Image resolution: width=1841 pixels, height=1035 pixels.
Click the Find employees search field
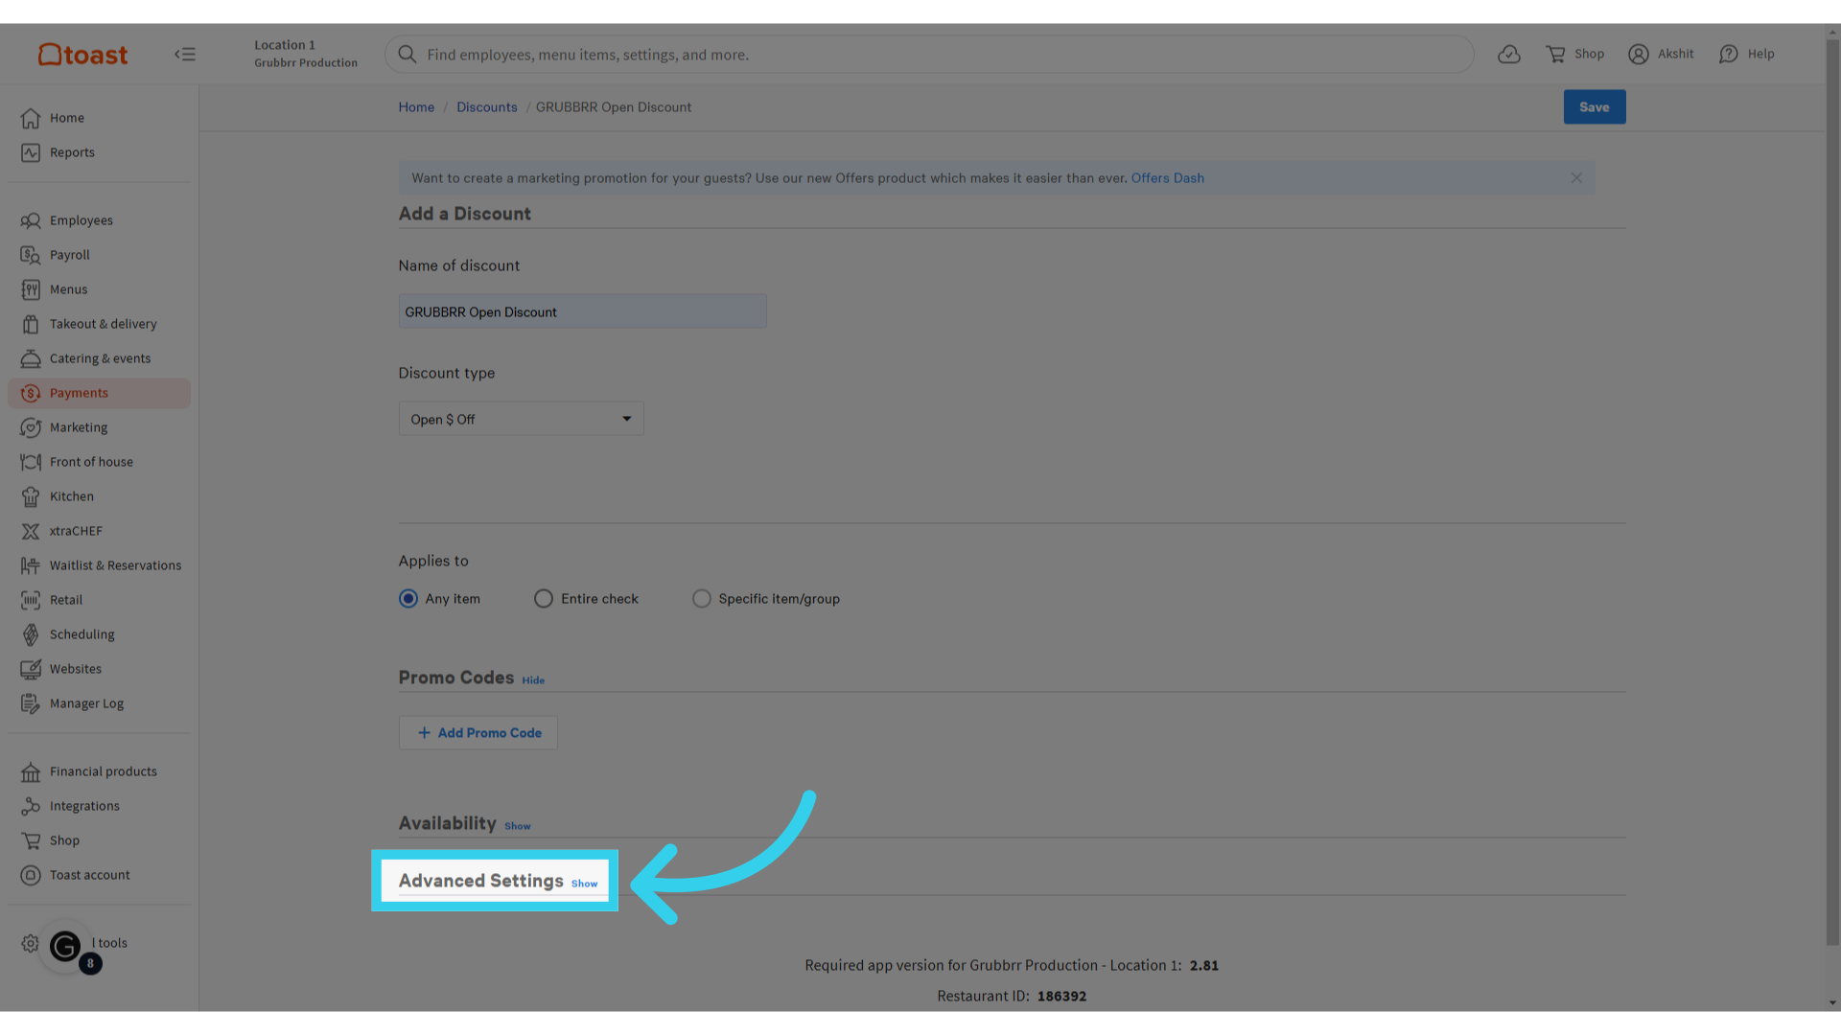929,55
